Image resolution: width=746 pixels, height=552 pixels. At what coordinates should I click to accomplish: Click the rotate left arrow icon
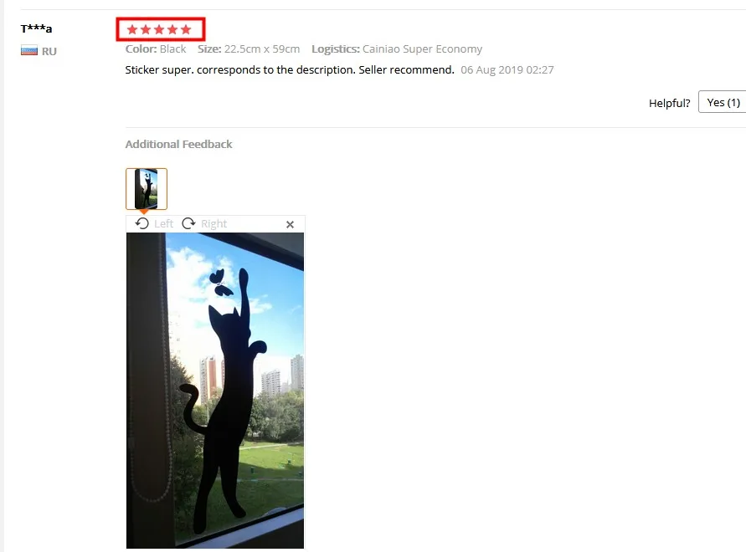pyautogui.click(x=141, y=223)
